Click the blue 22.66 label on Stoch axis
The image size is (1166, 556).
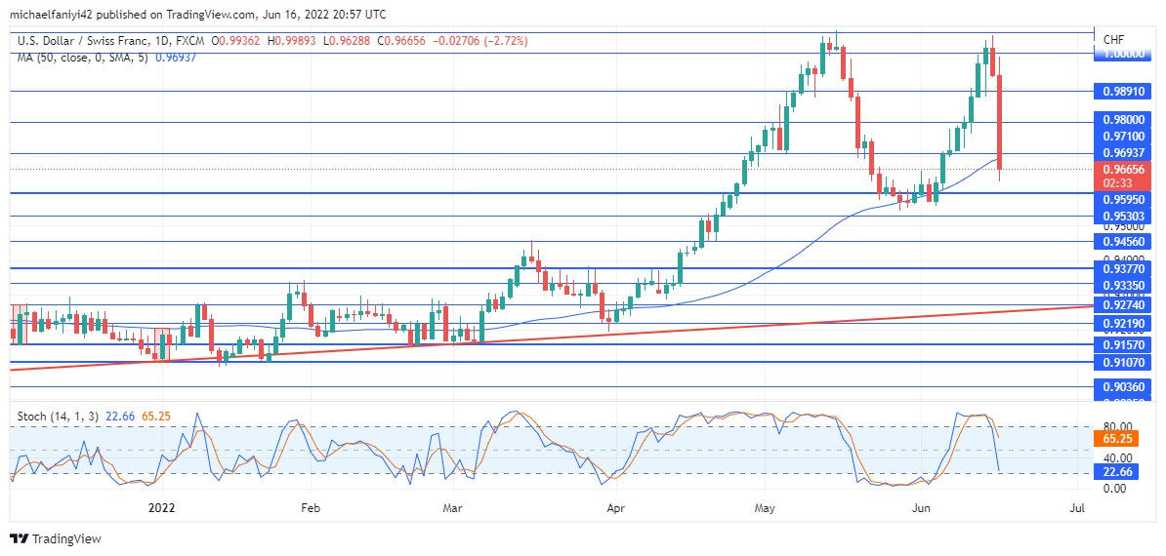(x=1117, y=471)
